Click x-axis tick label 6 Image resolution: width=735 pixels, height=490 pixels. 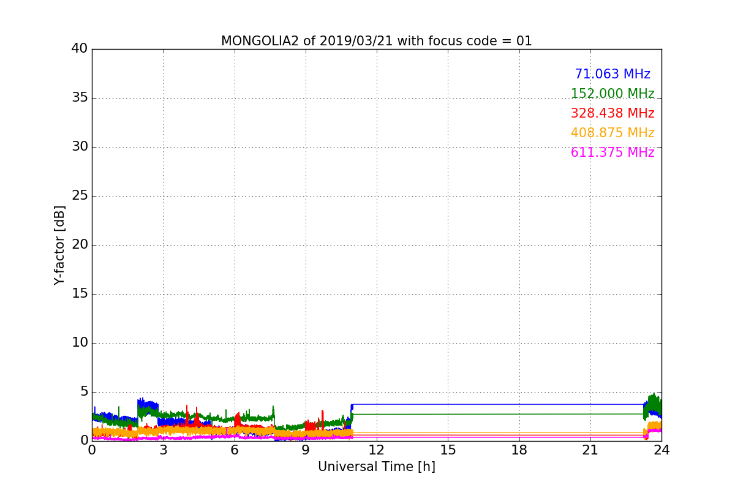click(234, 450)
